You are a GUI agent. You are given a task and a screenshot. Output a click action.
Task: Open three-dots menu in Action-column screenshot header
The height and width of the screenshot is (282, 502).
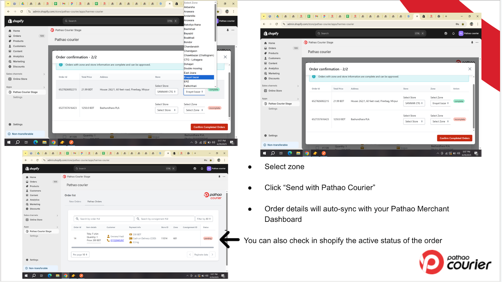[x=477, y=42]
